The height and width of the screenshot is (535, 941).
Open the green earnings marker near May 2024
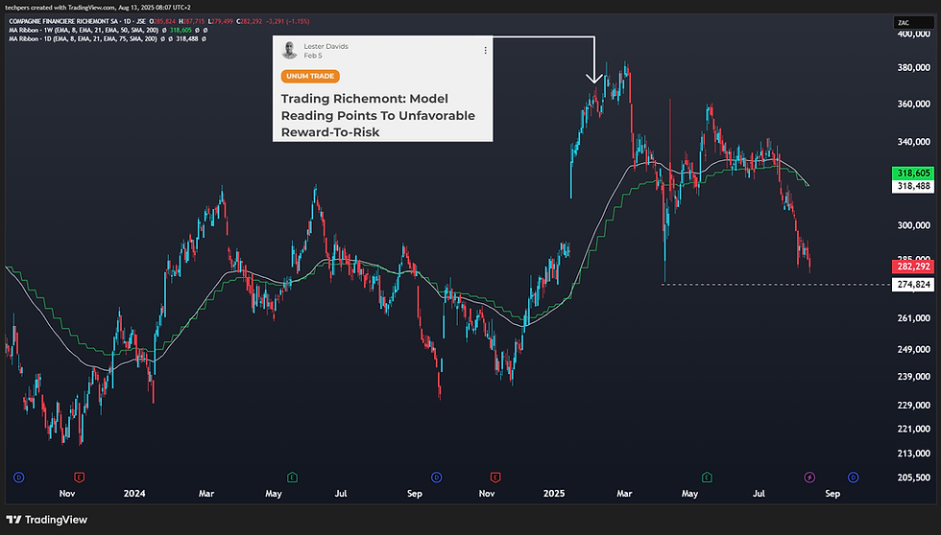(x=292, y=477)
